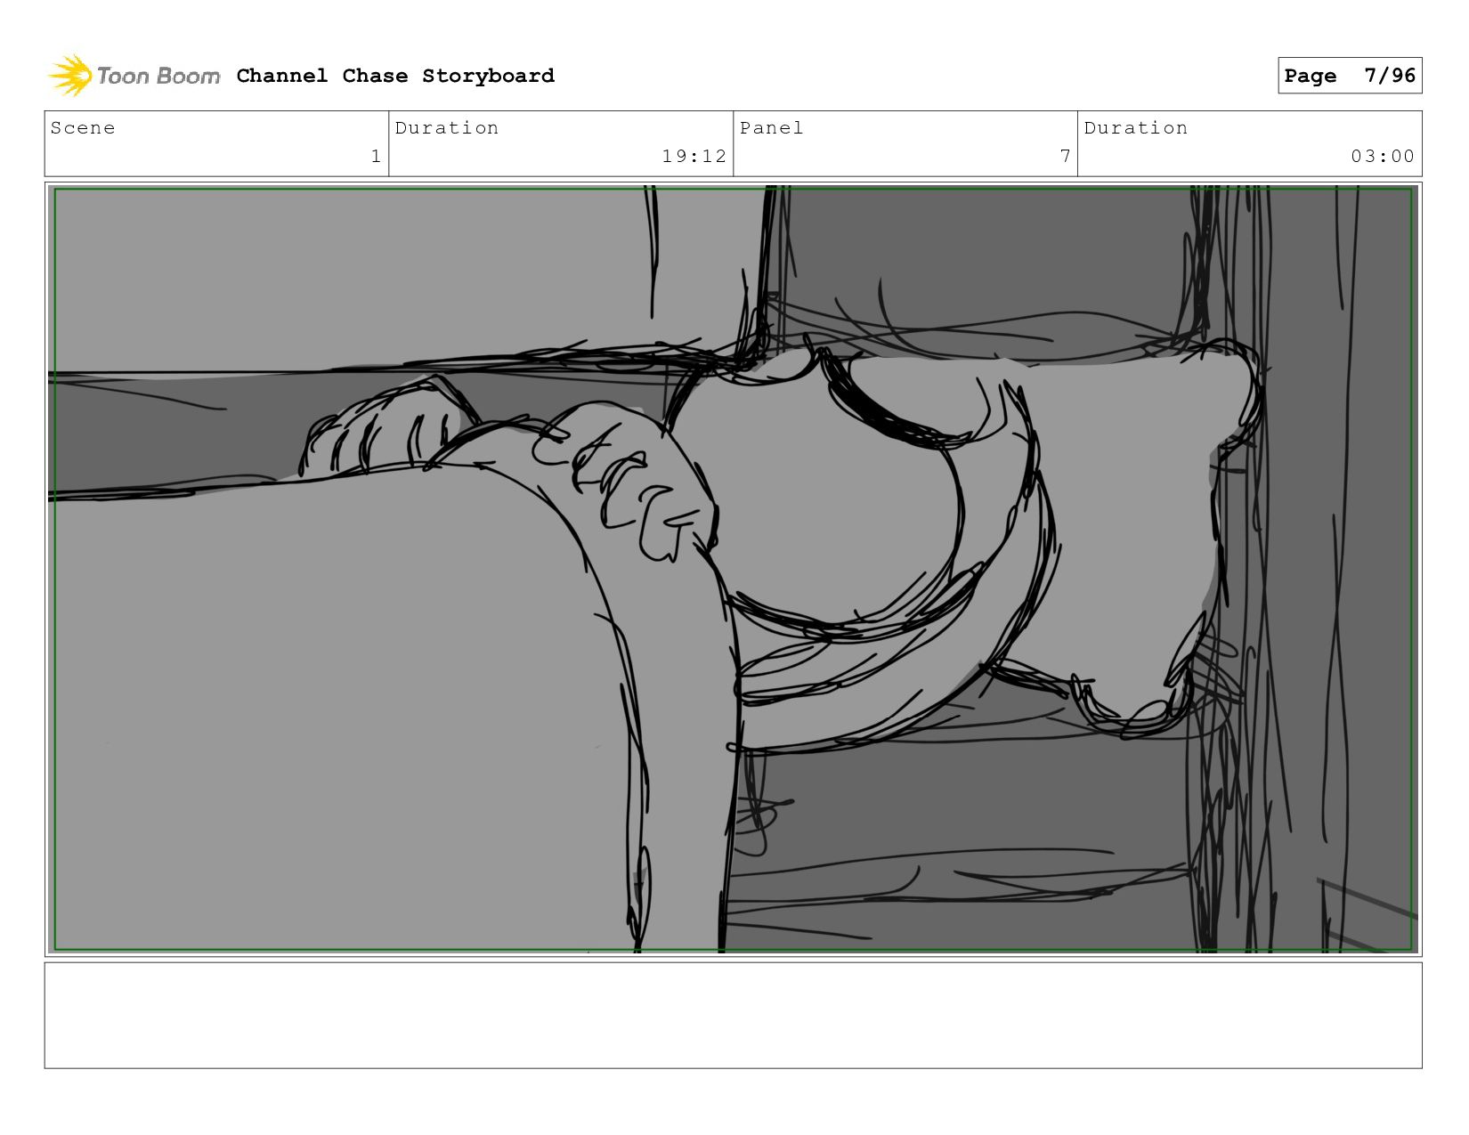Click the panel duration value '03:00'
The width and height of the screenshot is (1469, 1135).
[1383, 157]
